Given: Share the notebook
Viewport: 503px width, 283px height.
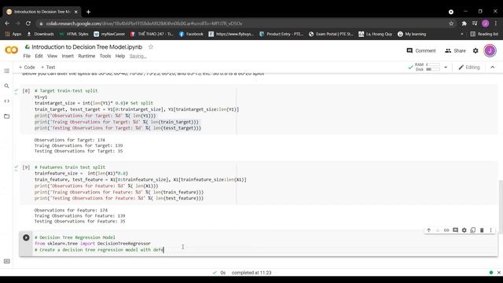Looking at the screenshot, I should click(455, 50).
